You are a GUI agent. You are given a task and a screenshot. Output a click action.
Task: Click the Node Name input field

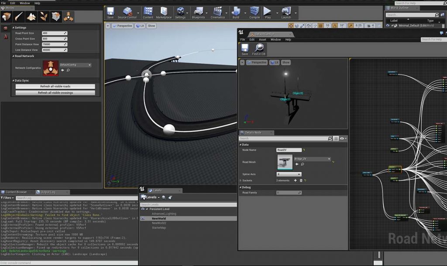point(289,150)
